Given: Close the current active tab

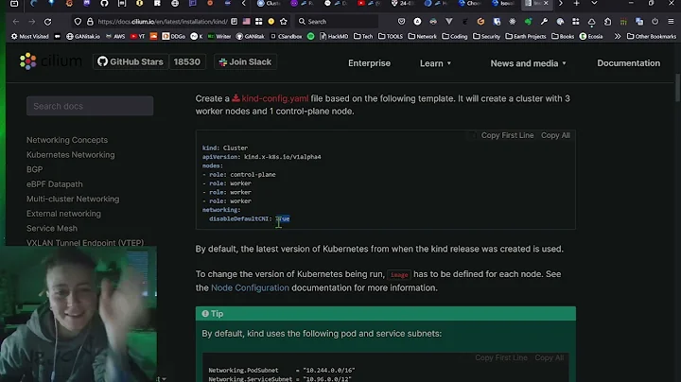Looking at the screenshot, I should 546,4.
